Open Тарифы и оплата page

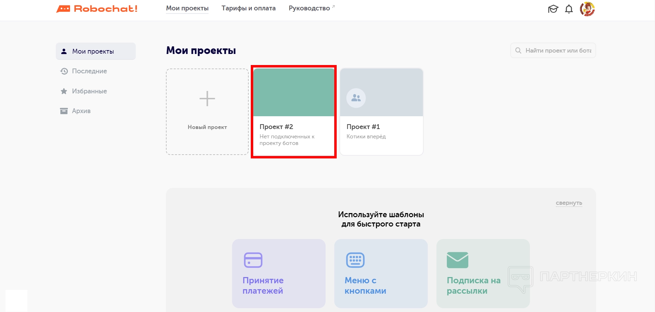point(248,8)
